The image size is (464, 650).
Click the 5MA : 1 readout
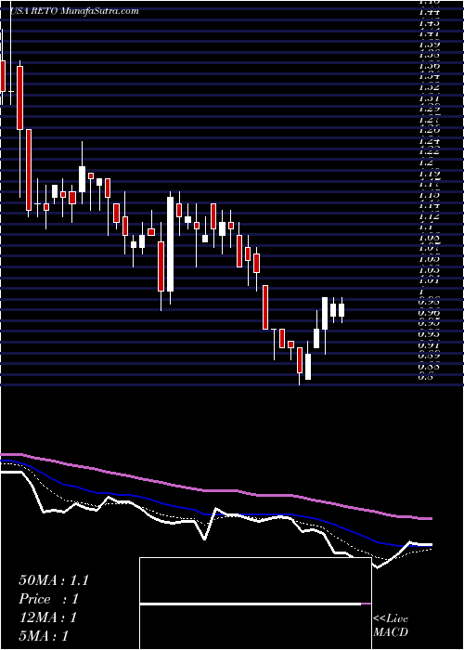(44, 636)
